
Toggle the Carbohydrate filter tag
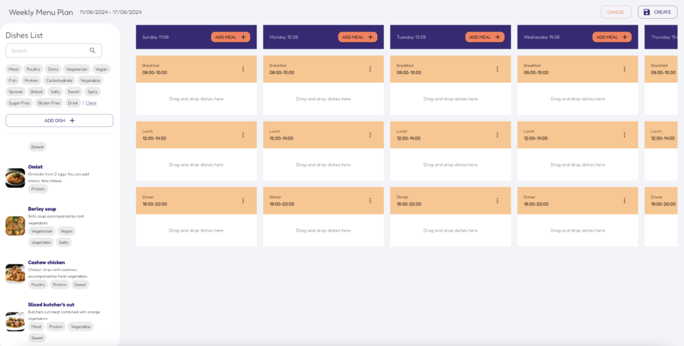coord(59,80)
